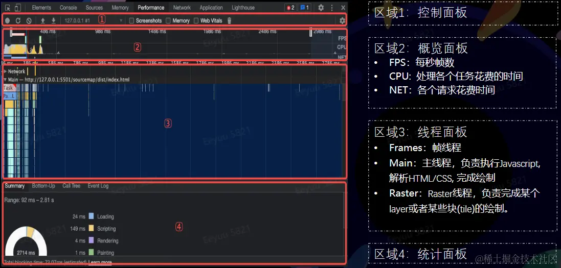Click the 区域2：概览面板 heading
Screen dimensions: 561x268
point(421,48)
